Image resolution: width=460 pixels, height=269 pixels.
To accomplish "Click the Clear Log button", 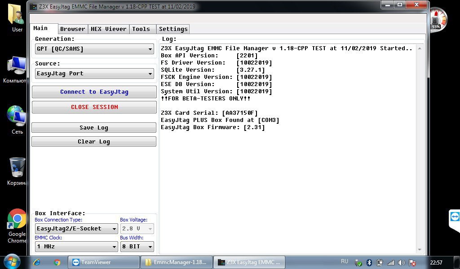I will coord(94,142).
